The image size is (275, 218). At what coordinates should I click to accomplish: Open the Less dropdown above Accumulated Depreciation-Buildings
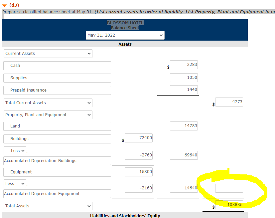[x=15, y=150]
